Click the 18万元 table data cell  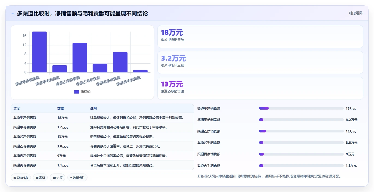62,118
